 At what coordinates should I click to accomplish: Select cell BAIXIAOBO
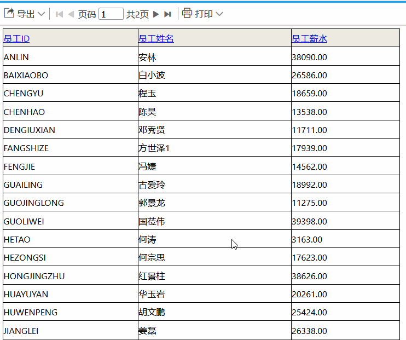click(71, 74)
